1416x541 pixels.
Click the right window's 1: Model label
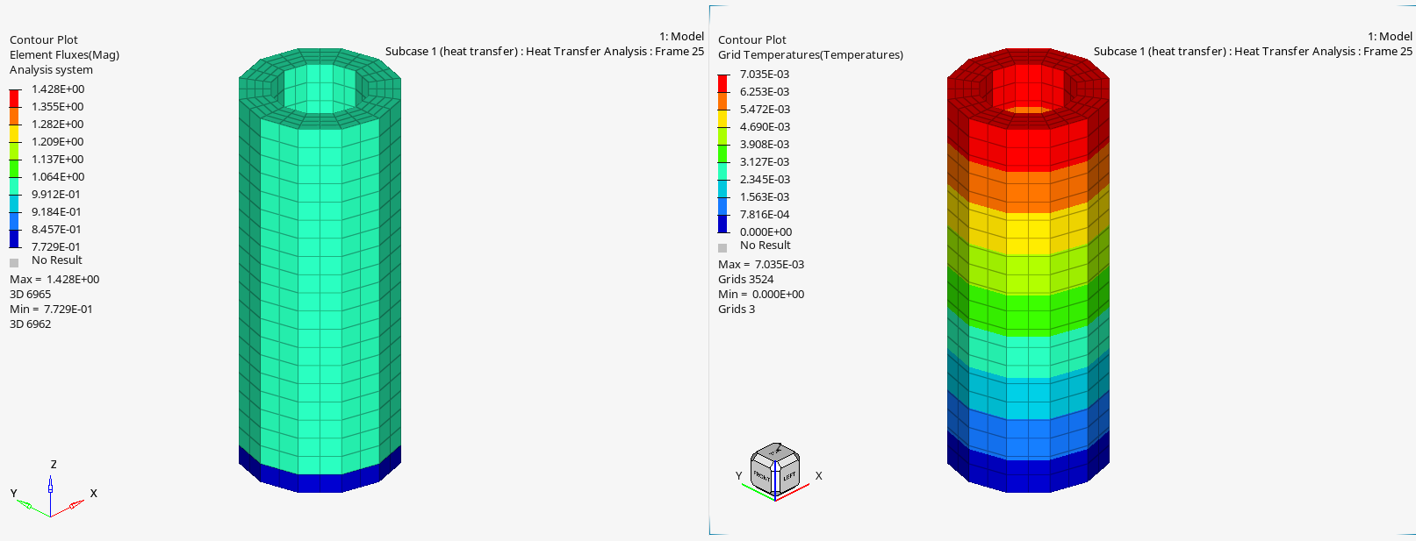pyautogui.click(x=1390, y=37)
